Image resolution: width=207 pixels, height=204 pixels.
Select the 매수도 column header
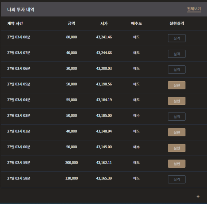coord(137,24)
